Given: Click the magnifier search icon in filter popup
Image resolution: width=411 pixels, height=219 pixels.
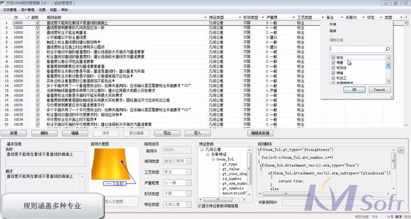Looking at the screenshot, I should click(x=388, y=49).
